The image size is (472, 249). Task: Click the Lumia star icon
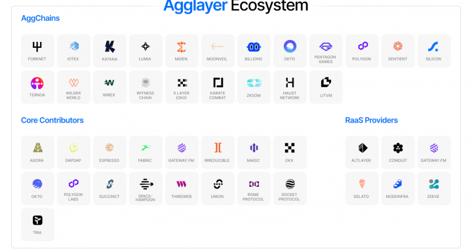point(146,47)
